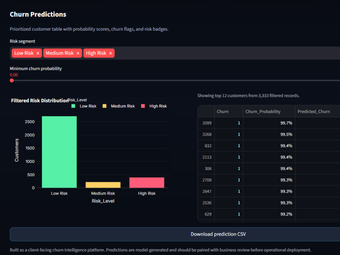Image resolution: width=340 pixels, height=255 pixels.
Task: Click the Churn Predictions heading
Action: tap(38, 14)
